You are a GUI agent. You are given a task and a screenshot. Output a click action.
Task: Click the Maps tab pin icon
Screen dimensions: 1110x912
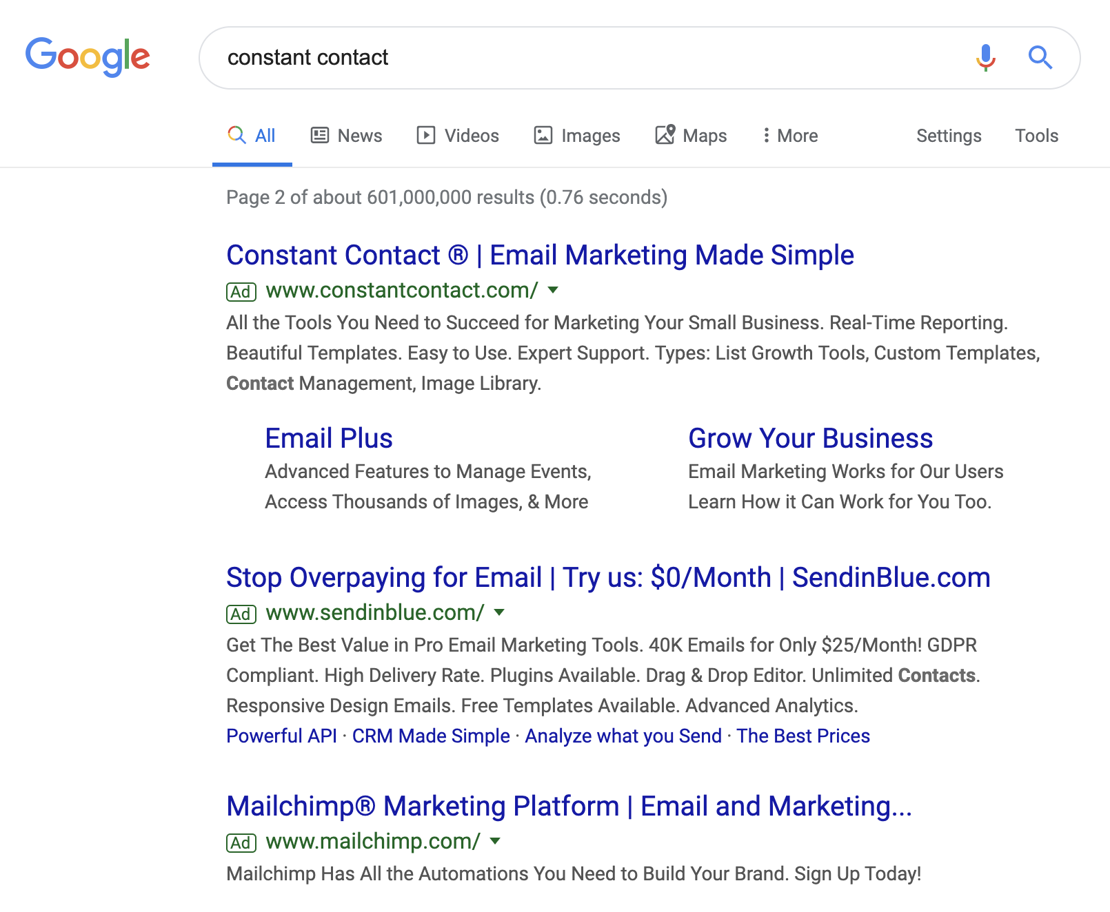click(665, 134)
